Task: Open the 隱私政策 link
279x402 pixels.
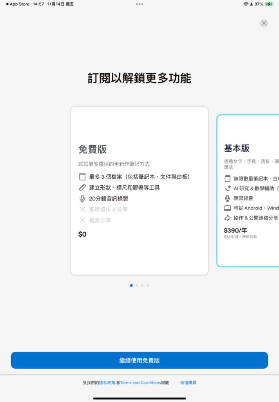Action: 107,383
